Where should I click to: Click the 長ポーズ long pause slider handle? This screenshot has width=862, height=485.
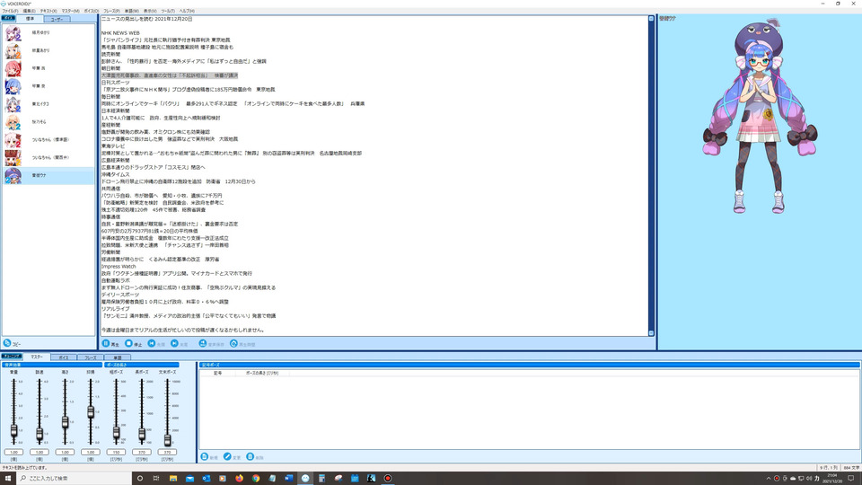(142, 435)
